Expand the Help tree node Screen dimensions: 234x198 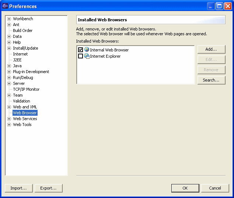coord(9,42)
